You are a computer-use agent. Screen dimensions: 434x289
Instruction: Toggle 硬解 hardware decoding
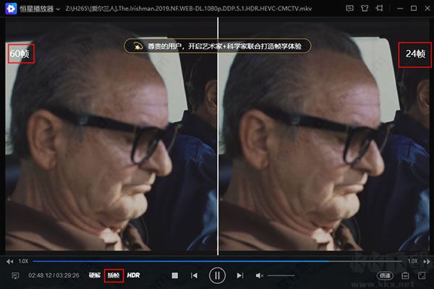click(95, 275)
